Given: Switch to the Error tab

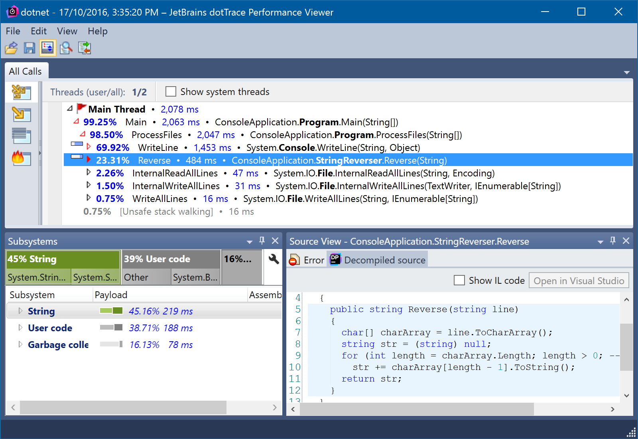Looking at the screenshot, I should coord(307,260).
